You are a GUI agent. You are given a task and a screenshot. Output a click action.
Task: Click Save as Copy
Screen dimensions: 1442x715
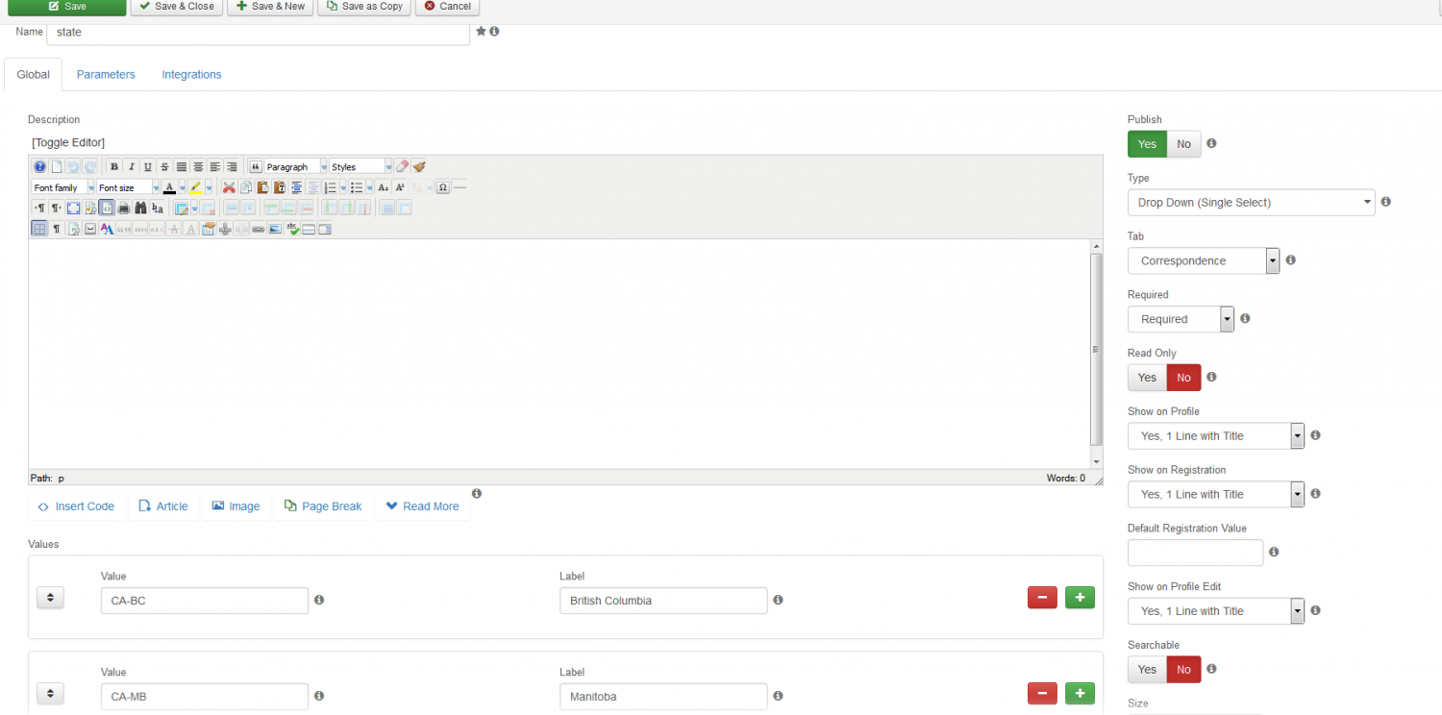tap(364, 7)
